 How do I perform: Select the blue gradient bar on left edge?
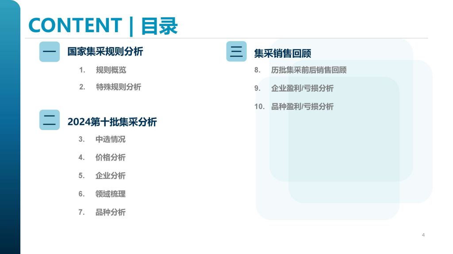10,132
